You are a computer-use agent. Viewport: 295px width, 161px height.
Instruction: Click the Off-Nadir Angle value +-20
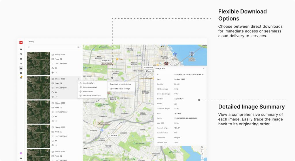[x=176, y=108]
